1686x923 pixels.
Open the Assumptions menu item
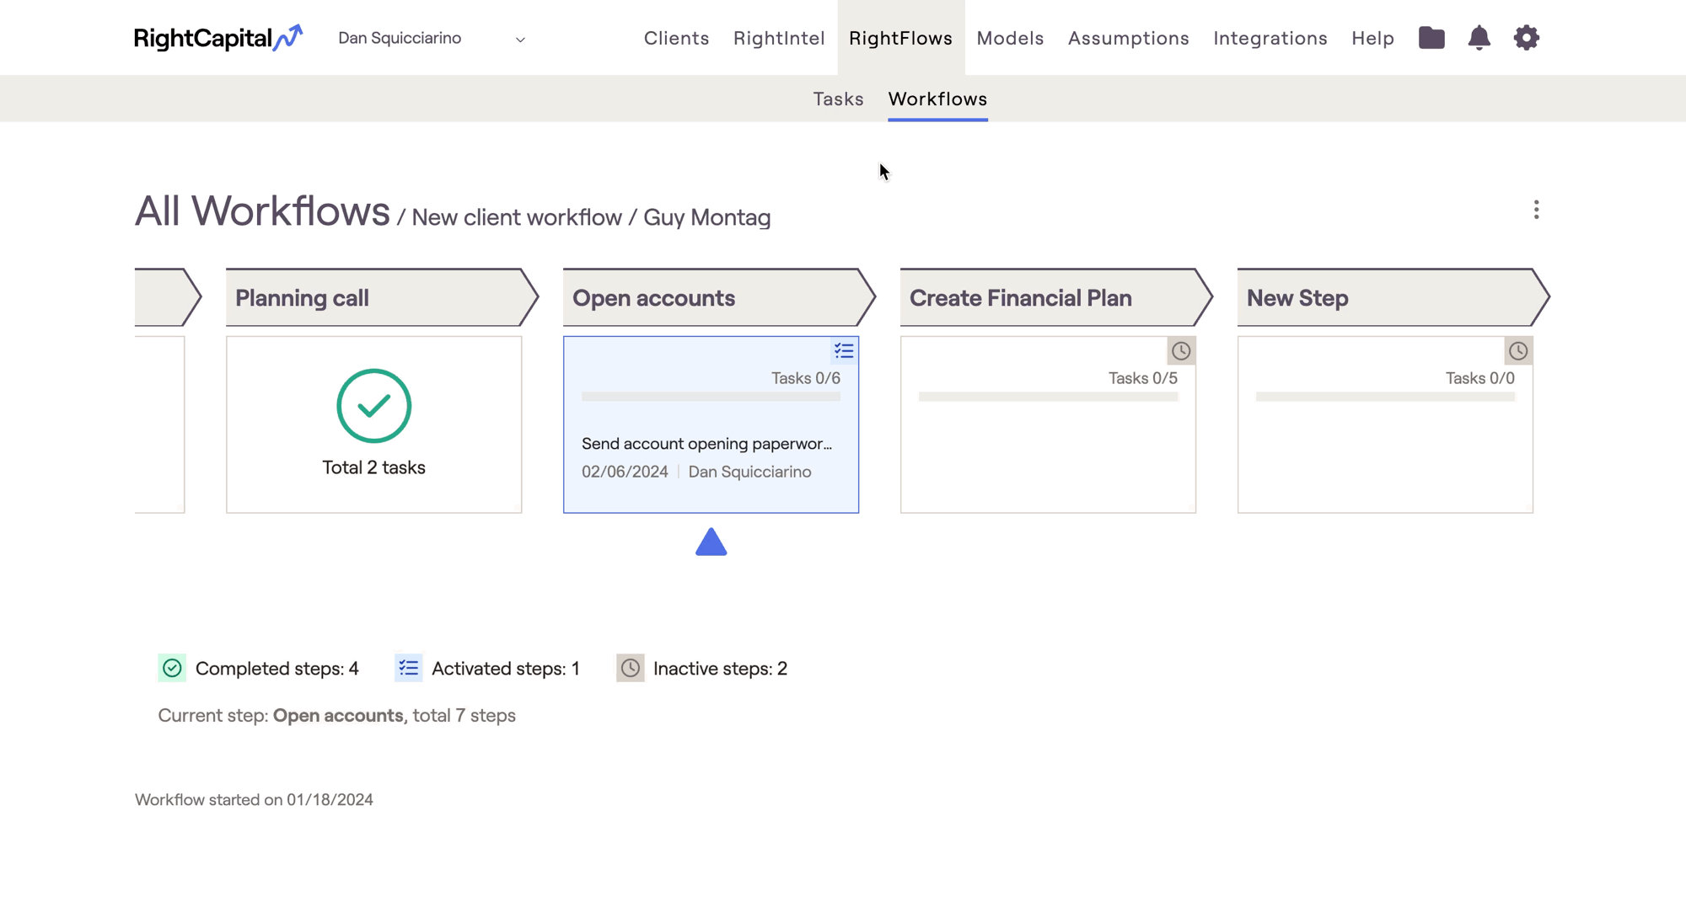[1128, 39]
